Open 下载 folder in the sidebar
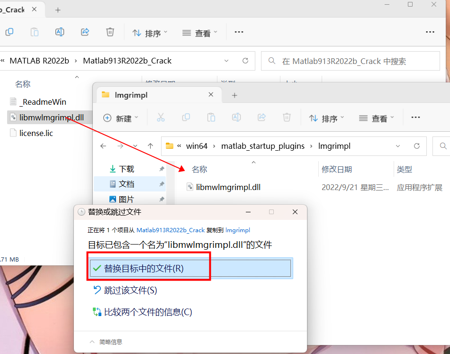This screenshot has height=354, width=450. [x=126, y=169]
